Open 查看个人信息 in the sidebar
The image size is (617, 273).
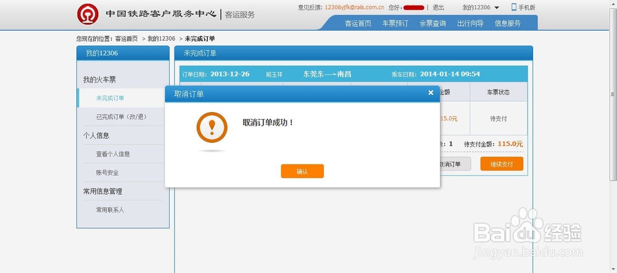113,154
